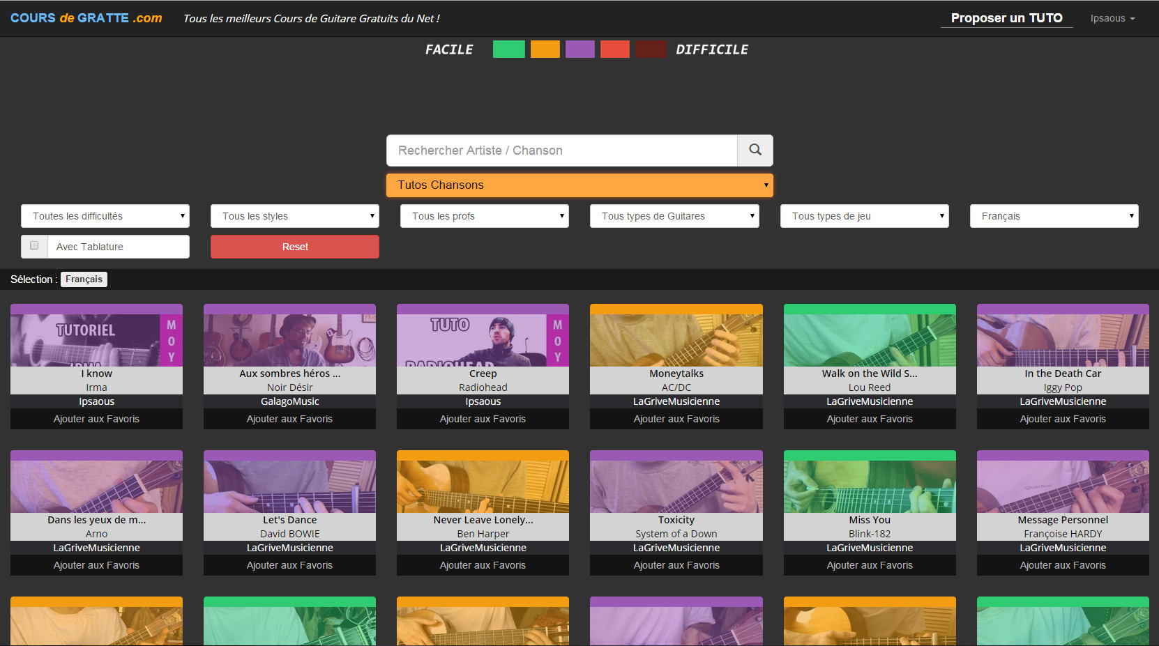Expand the Tous les styles dropdown
Screen dimensions: 1159x646
295,216
